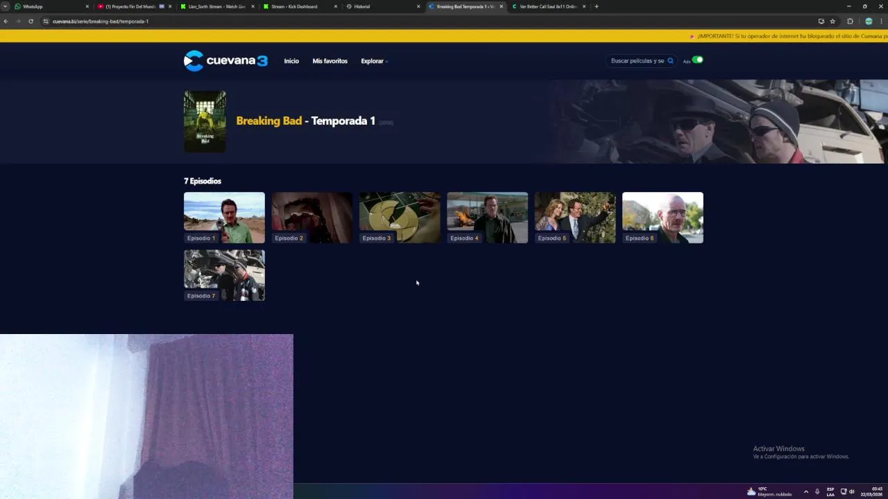Click the microphone tray icon
Viewport: 888px width, 499px height.
tap(817, 491)
